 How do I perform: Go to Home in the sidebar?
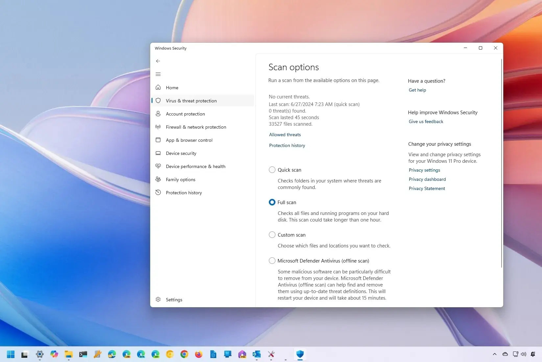coord(172,88)
